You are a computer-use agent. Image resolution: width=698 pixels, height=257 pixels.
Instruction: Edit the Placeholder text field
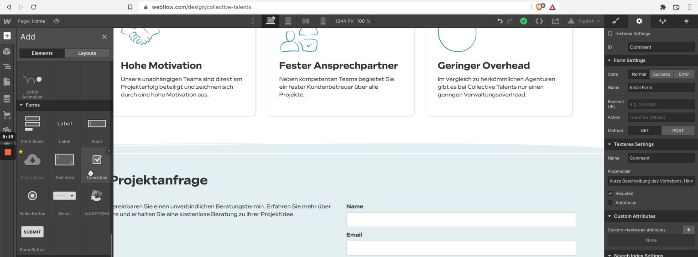tap(651, 181)
